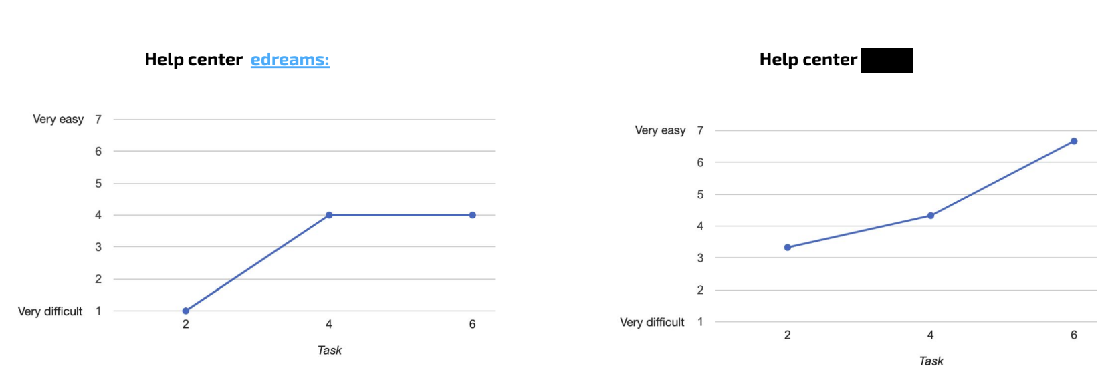This screenshot has height=386, width=1102.
Task: Click the "Task" axis title under left chart
Action: (329, 351)
